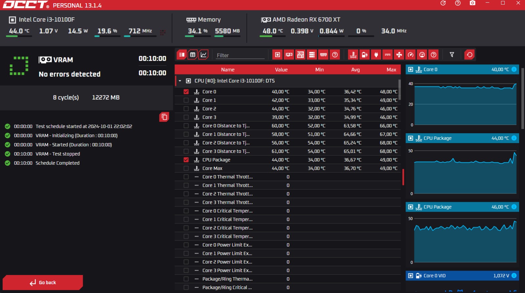
Task: Click the Core 3 Thermal Throttling row name
Action: click(227, 202)
